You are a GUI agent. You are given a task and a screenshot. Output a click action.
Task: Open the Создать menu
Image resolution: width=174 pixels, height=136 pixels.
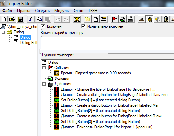[42, 11]
